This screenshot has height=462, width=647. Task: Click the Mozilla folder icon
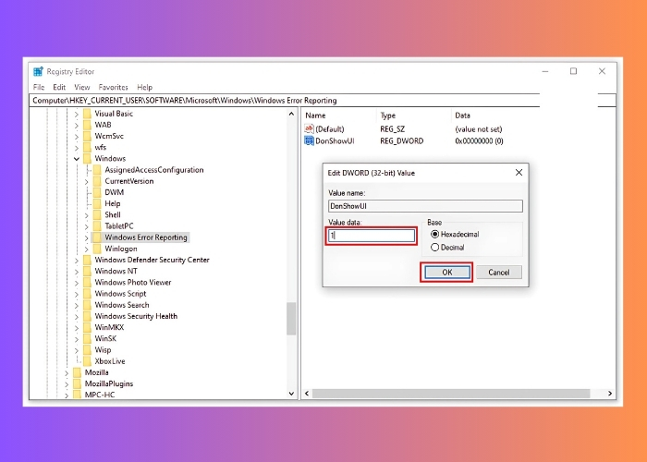(77, 372)
